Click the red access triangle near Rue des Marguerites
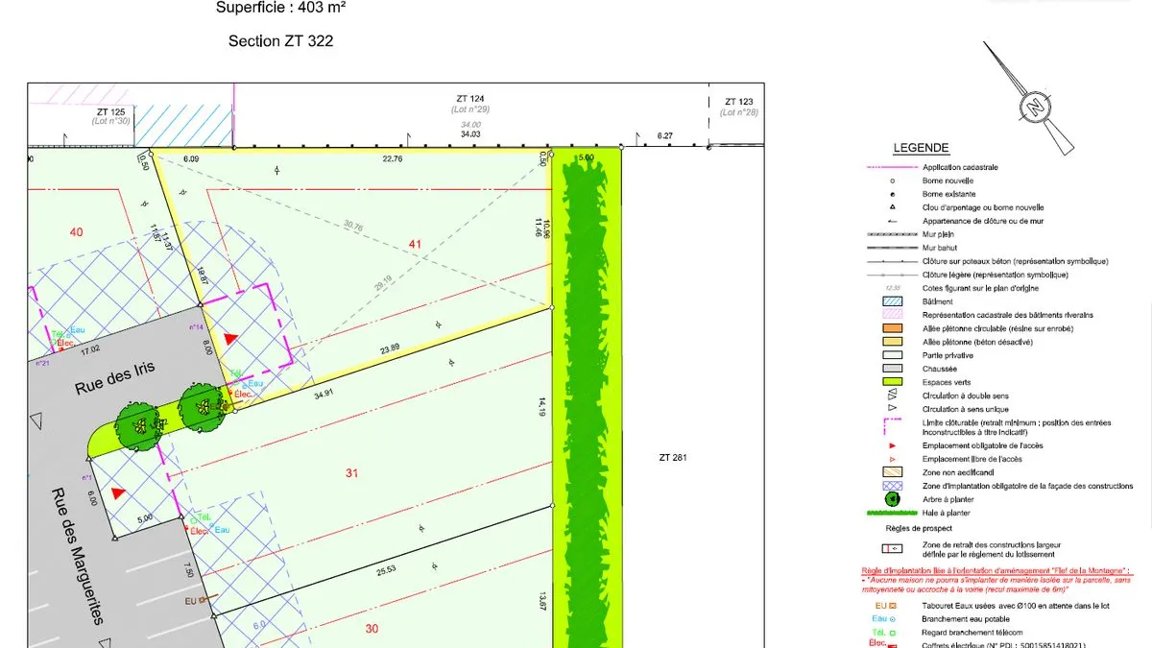 [117, 492]
